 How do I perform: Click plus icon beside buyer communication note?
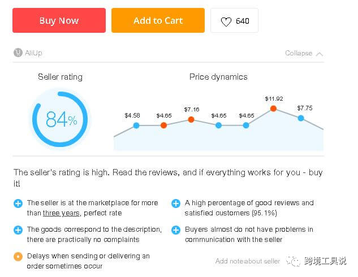click(x=176, y=230)
